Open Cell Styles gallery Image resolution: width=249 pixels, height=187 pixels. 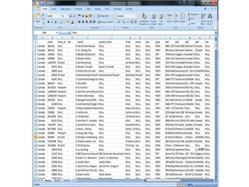tap(161, 19)
